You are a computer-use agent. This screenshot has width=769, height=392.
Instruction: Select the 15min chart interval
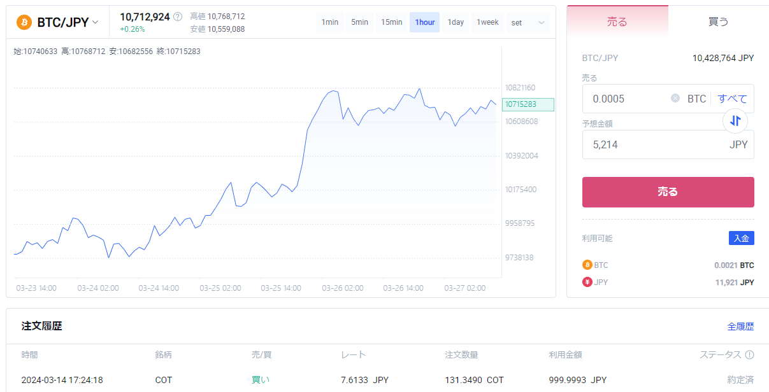pyautogui.click(x=392, y=22)
